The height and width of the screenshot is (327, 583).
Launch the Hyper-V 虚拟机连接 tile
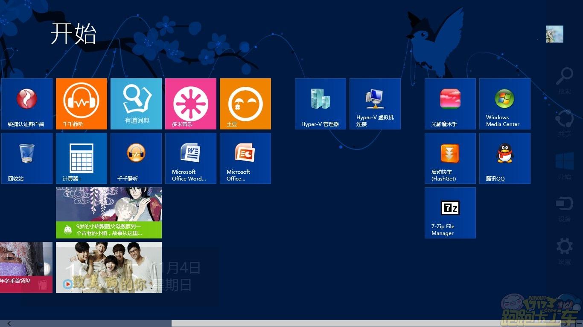pyautogui.click(x=375, y=104)
